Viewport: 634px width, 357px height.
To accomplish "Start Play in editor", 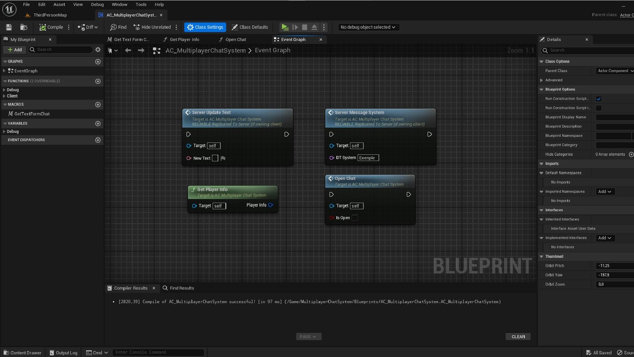I will (x=285, y=27).
